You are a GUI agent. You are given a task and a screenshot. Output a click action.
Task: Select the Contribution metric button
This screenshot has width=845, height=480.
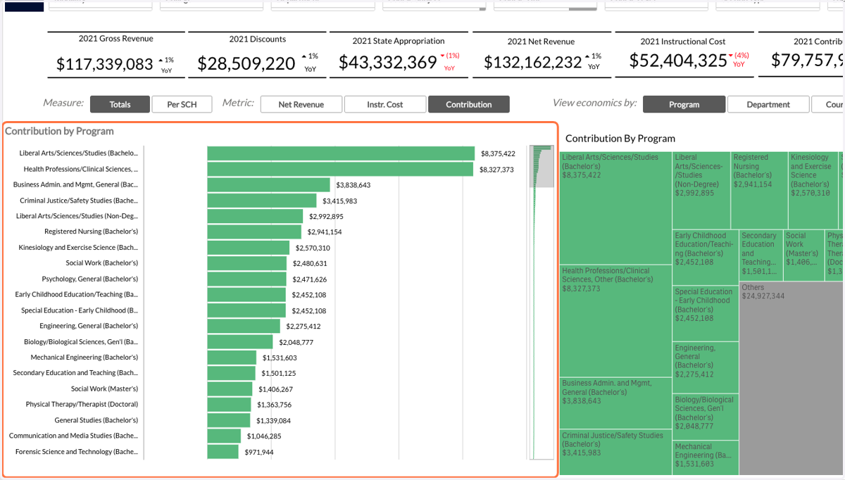[469, 104]
